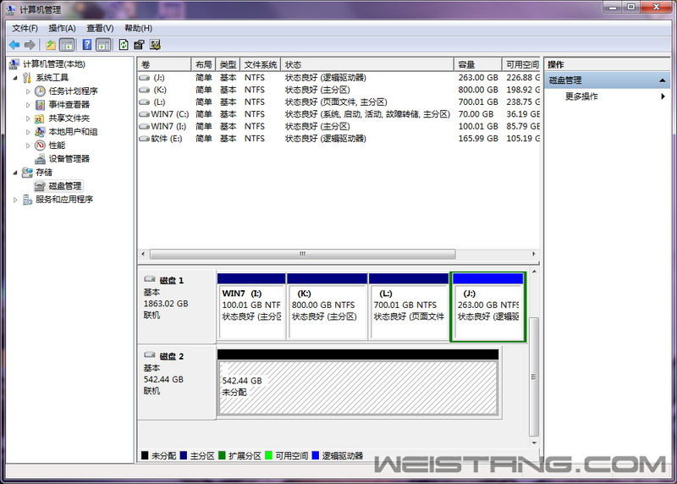Click the disk view scroll down arrow

click(x=534, y=443)
